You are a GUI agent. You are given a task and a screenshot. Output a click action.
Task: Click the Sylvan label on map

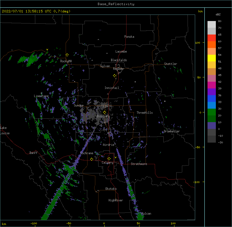[x=105, y=66]
